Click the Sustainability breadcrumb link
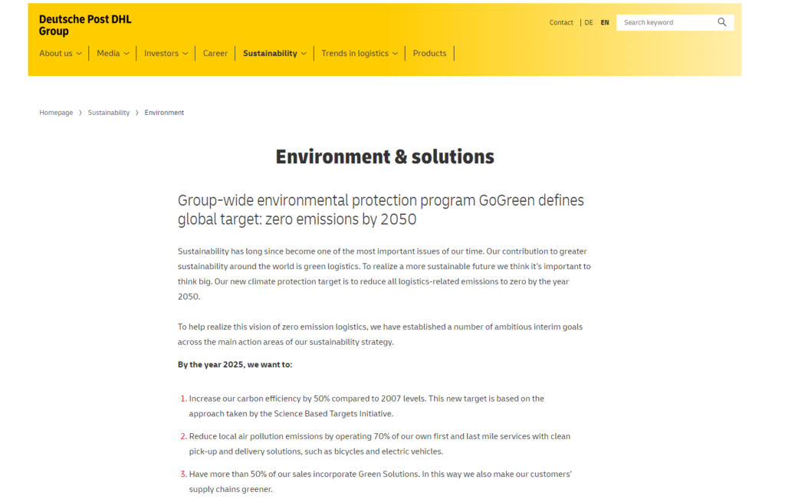 [x=109, y=113]
